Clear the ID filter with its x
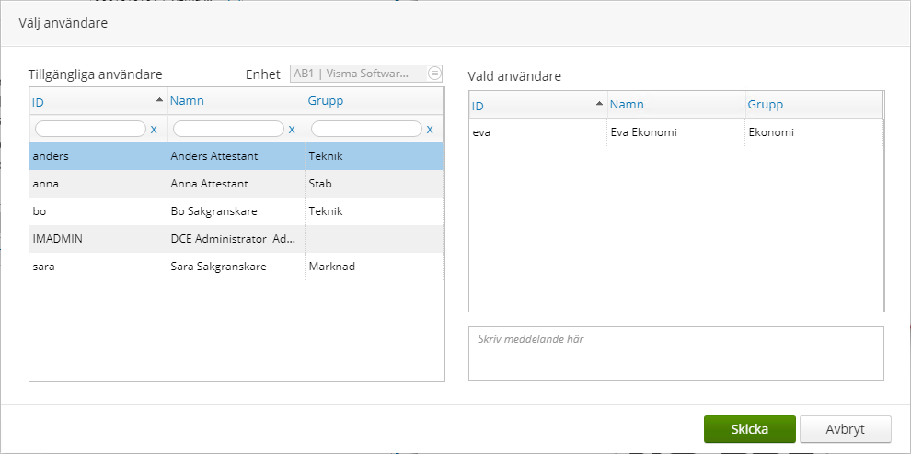 154,129
